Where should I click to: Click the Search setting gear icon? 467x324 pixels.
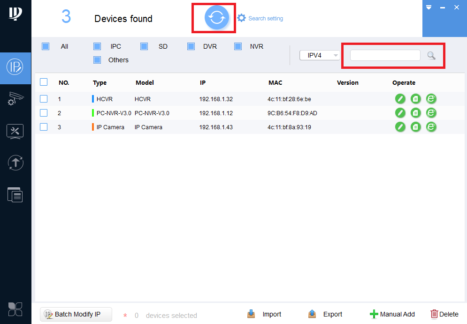click(x=241, y=18)
